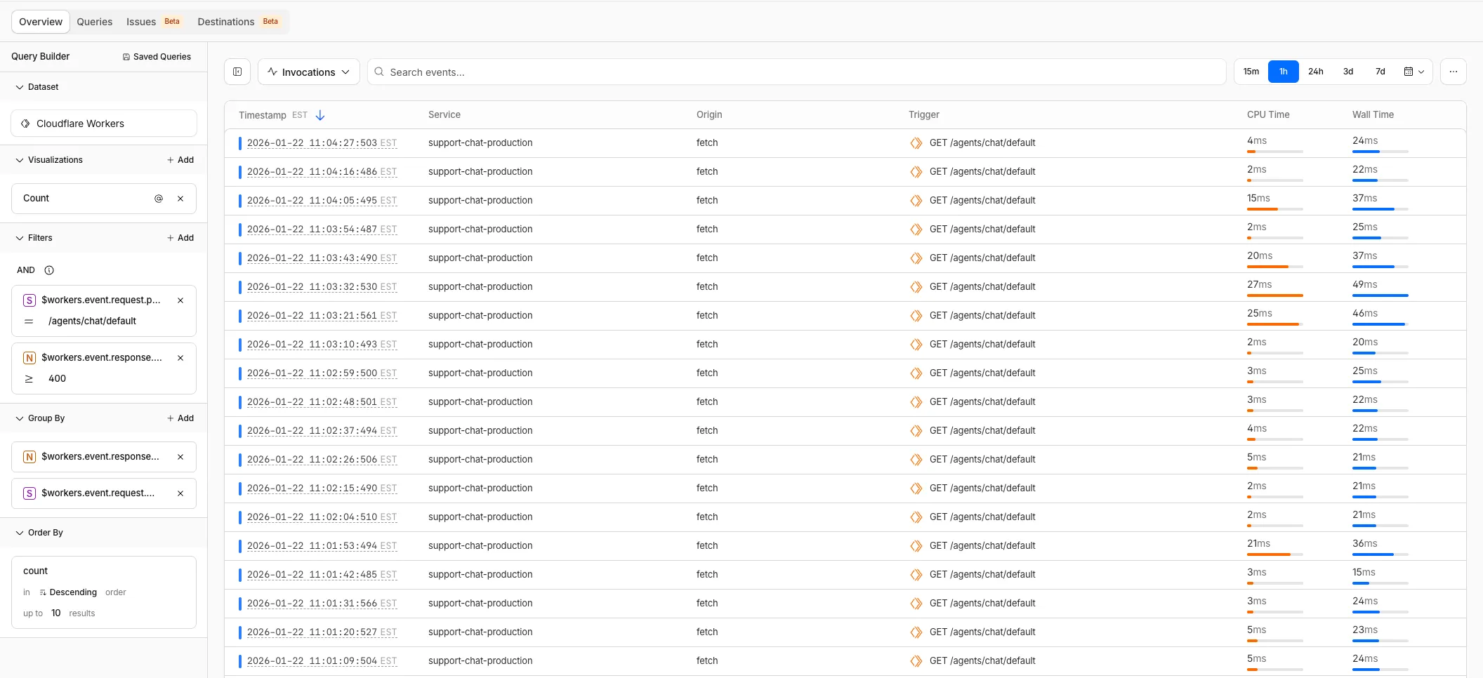Image resolution: width=1483 pixels, height=678 pixels.
Task: Collapse the Visualizations section
Action: (x=20, y=160)
